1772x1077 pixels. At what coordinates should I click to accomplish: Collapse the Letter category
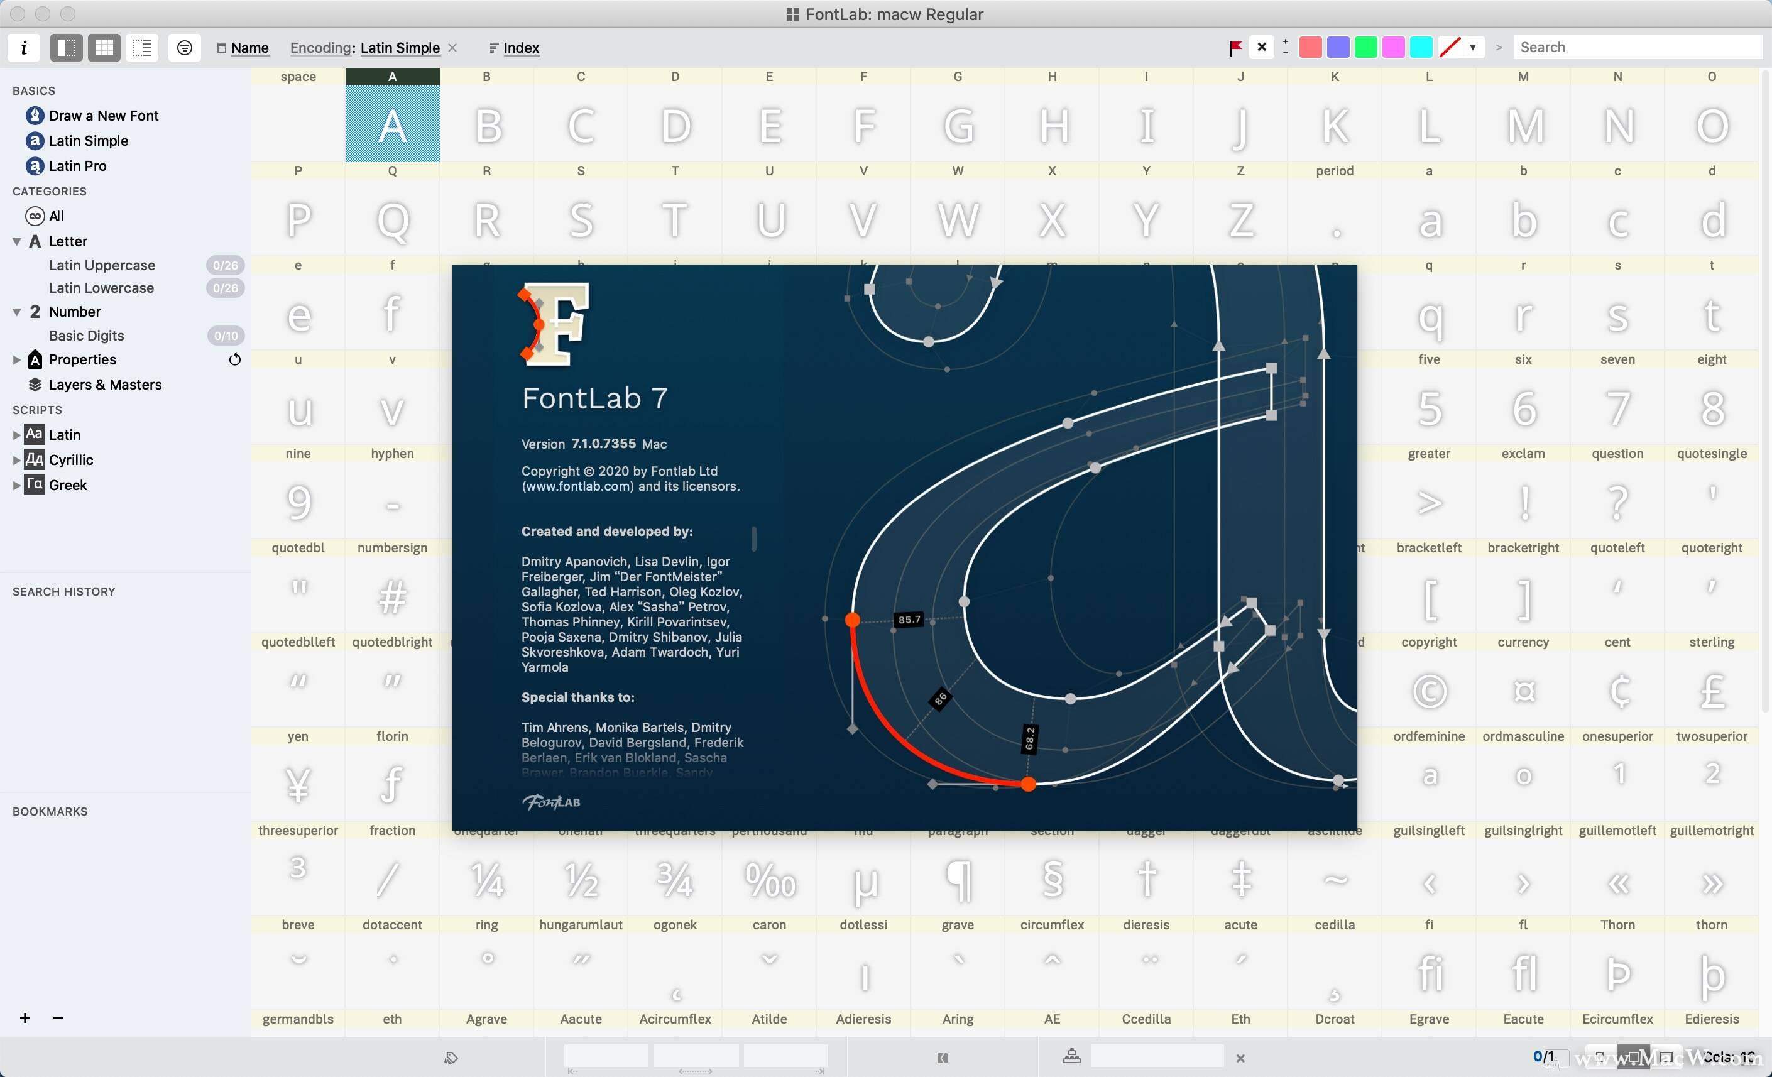(15, 241)
